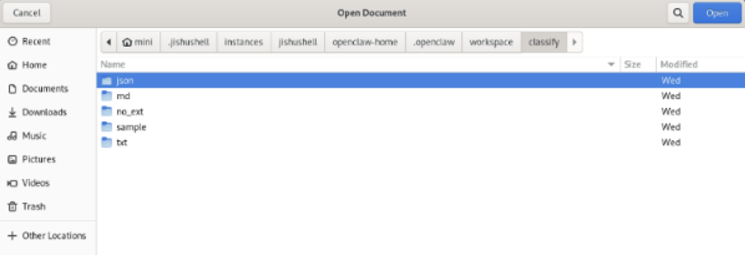Click the search magnifier icon
The height and width of the screenshot is (255, 745).
(677, 13)
